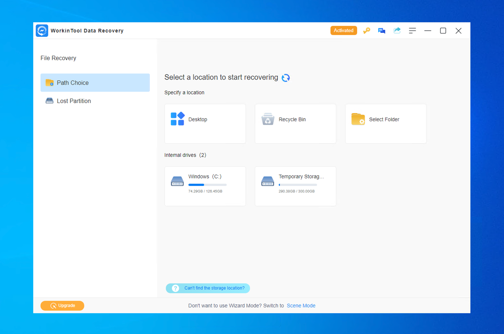Click the "File Recovery" sidebar heading

click(x=58, y=58)
